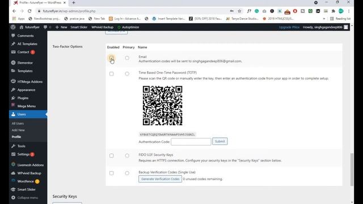
Task: Go back in browser
Action: tap(14, 11)
